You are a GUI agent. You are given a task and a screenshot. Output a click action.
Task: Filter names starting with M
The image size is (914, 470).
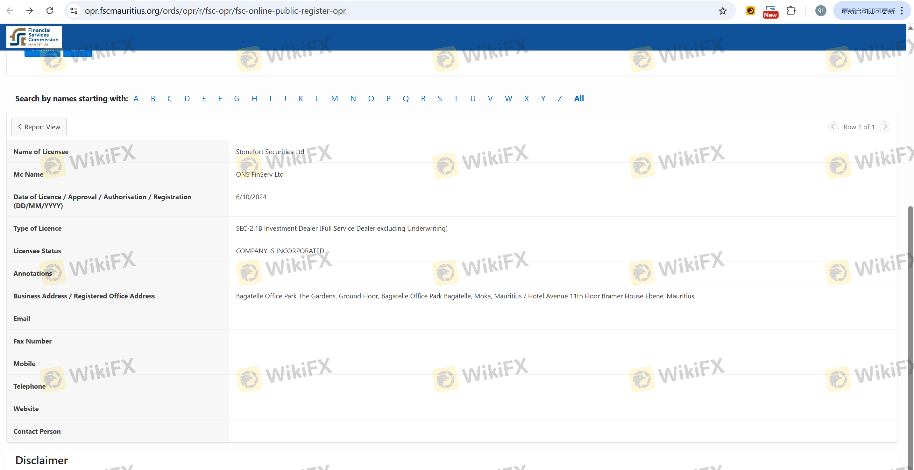[334, 99]
